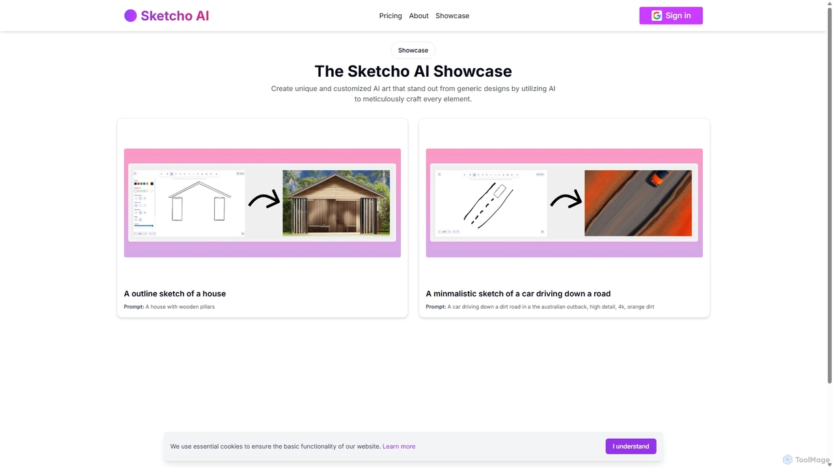
Task: Click the purple circle Sketcho AI logo
Action: pyautogui.click(x=130, y=16)
